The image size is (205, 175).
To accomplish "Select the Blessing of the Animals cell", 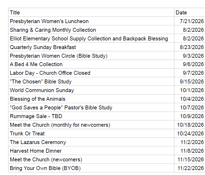I will tap(91, 99).
